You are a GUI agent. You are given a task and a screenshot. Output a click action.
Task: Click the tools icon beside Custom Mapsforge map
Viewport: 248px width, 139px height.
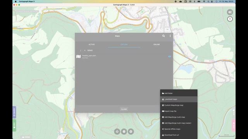pos(163,105)
